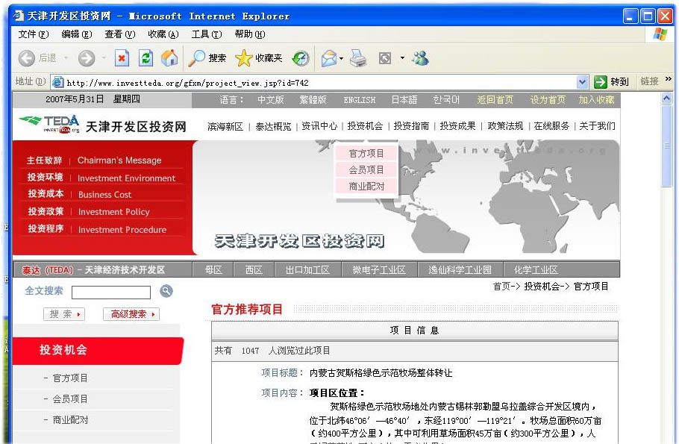The height and width of the screenshot is (444, 679).
Task: Click the vertical scrollbar up arrow
Action: click(x=666, y=99)
